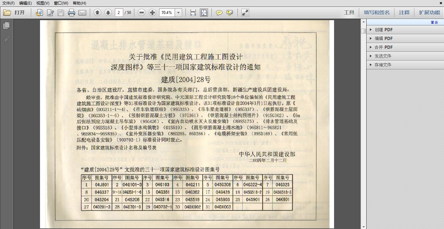444x229 pixels.
Task: Open the 窗口(W) menu
Action: (x=61, y=3)
